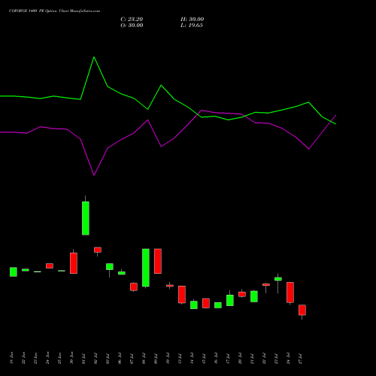The height and width of the screenshot is (376, 376).
Task: Click the 13 Jul date label on axis
Action: point(180,359)
